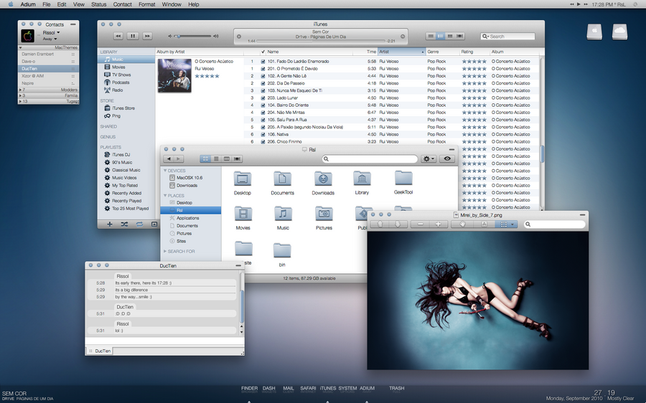
Task: Sort iTunes list by Genre column
Action: click(443, 52)
